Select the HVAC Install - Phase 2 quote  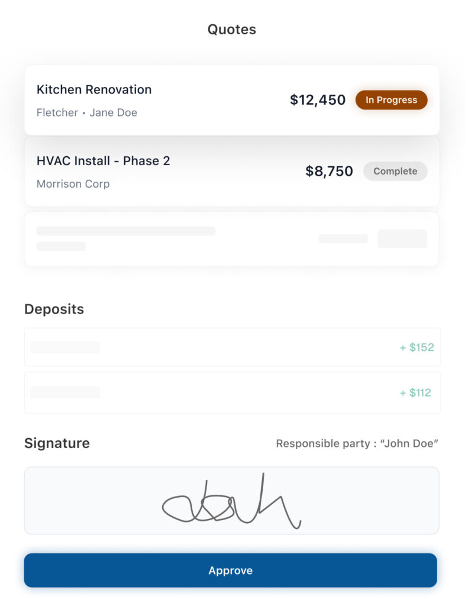(x=177, y=171)
